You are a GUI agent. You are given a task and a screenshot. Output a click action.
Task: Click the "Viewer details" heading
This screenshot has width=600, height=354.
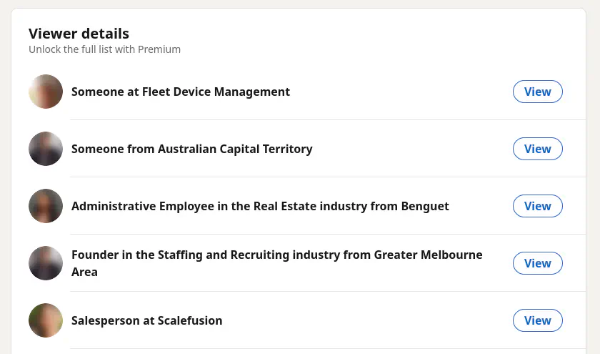[x=79, y=34]
